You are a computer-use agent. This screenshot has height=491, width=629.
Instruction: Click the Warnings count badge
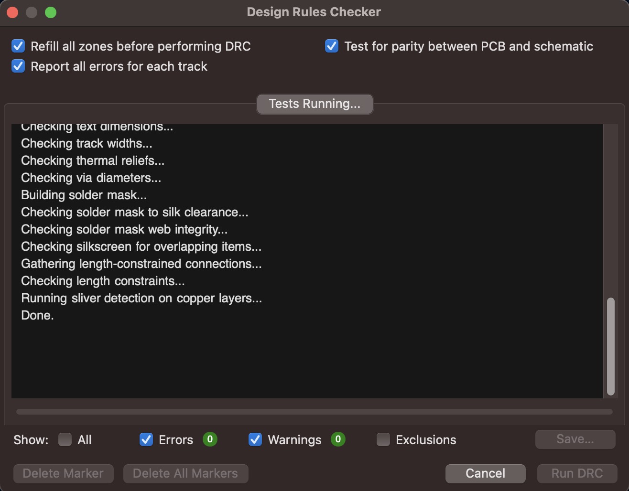coord(338,439)
